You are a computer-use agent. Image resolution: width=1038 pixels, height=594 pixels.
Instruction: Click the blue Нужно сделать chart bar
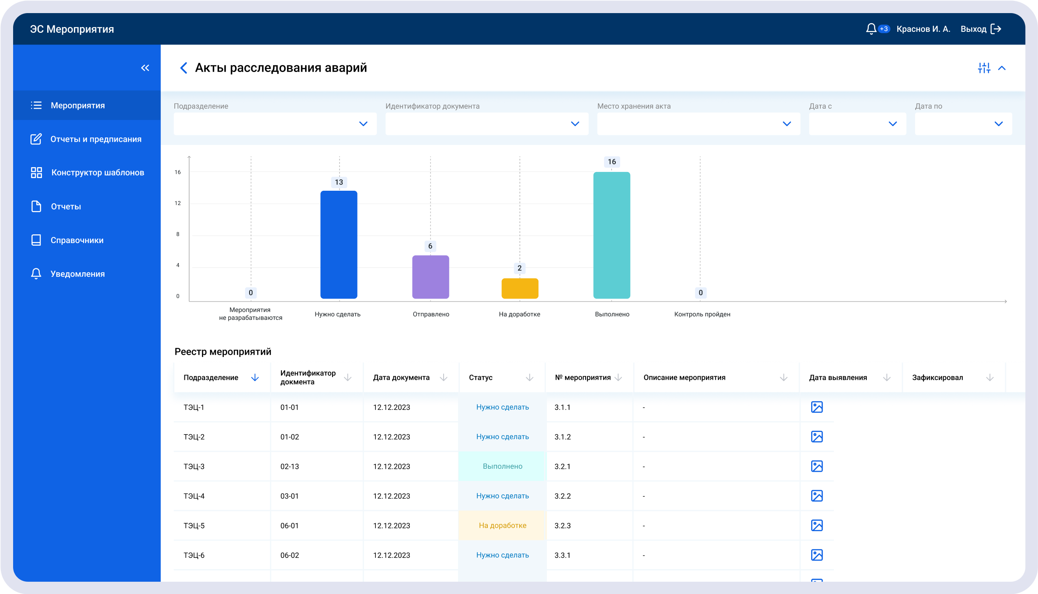click(x=339, y=244)
